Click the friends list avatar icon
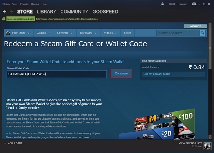 207,146
